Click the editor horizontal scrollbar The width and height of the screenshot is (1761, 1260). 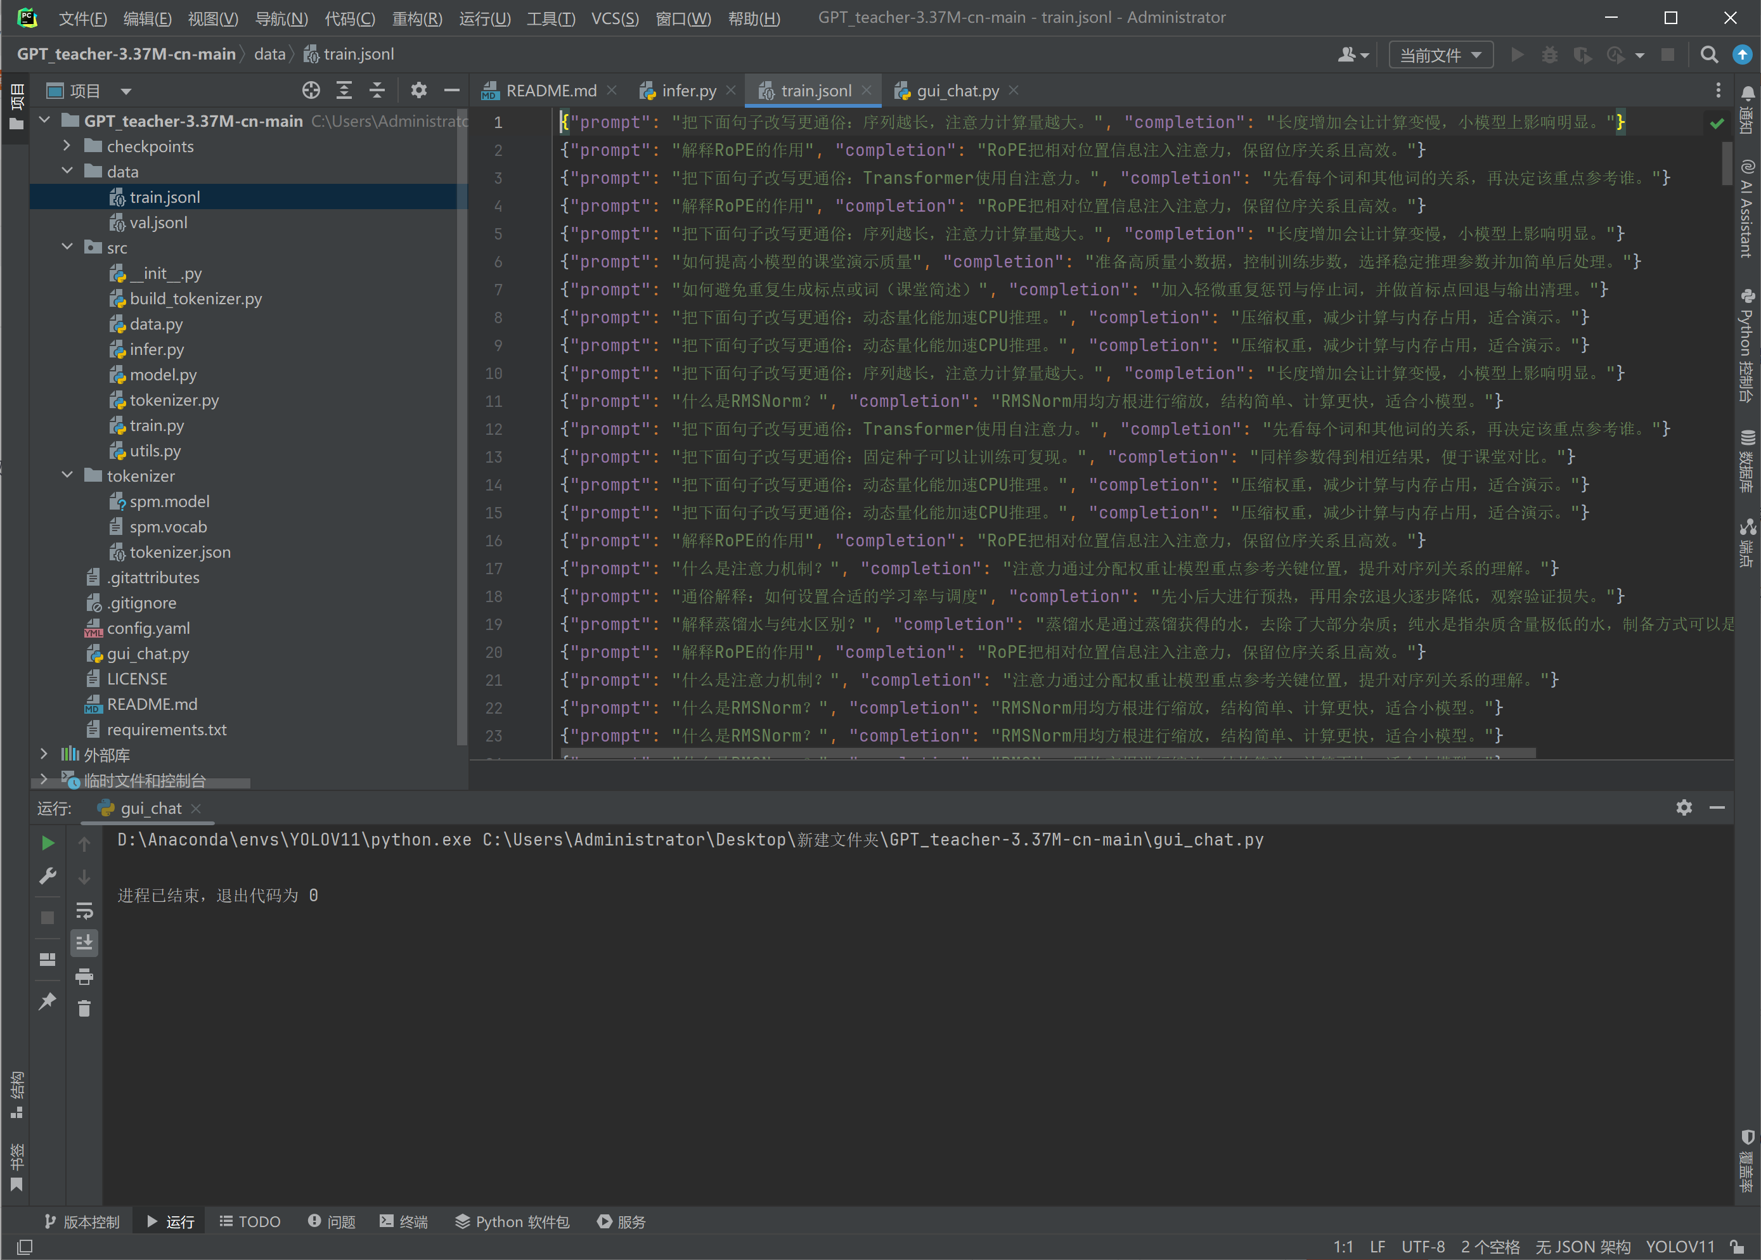[1047, 752]
